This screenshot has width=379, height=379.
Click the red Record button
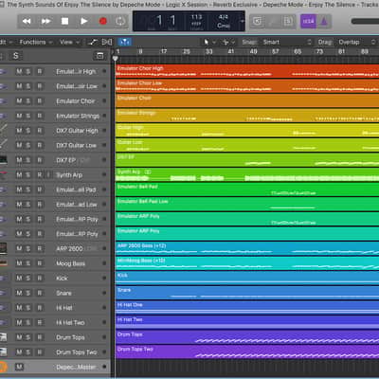point(102,21)
